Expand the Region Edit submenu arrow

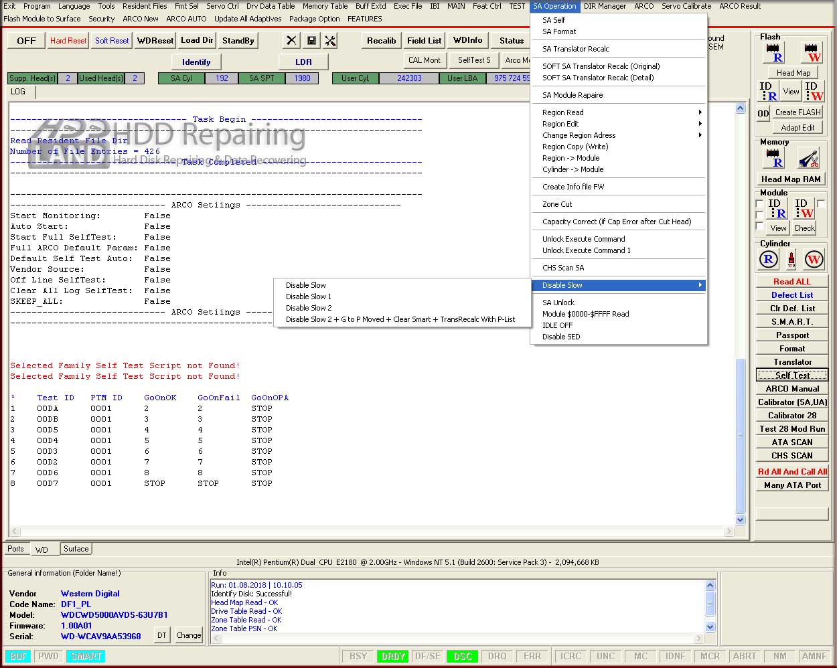[700, 124]
